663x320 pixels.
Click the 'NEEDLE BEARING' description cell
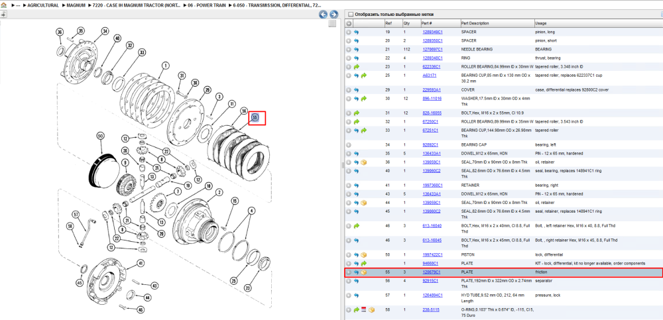tap(477, 50)
